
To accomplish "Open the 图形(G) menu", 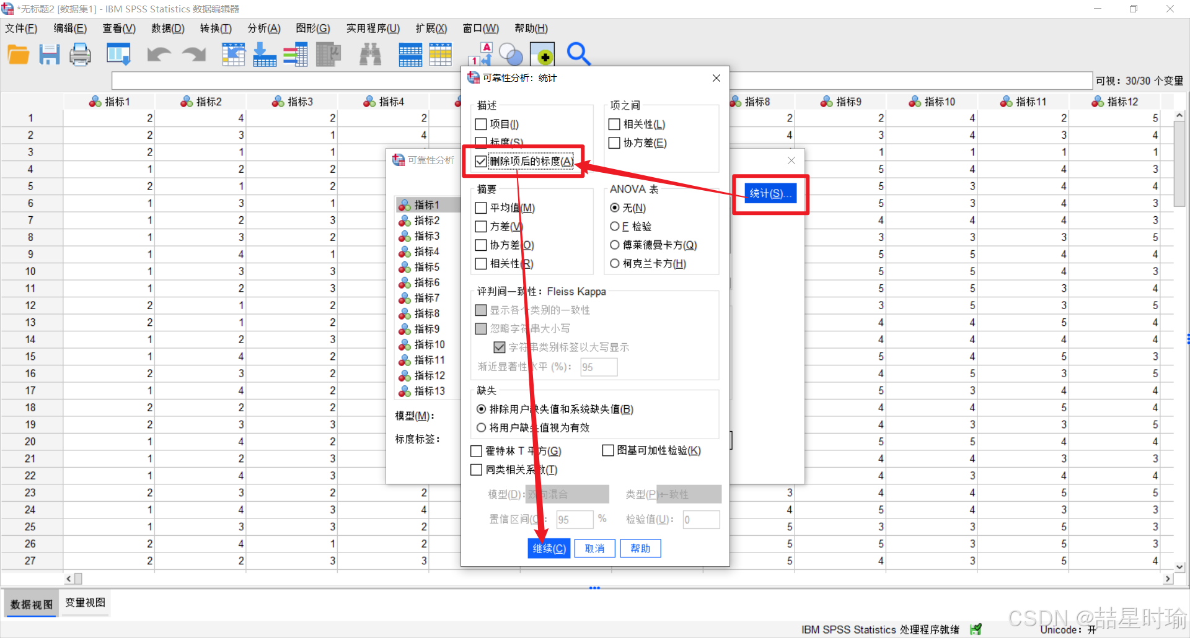I will coord(313,28).
